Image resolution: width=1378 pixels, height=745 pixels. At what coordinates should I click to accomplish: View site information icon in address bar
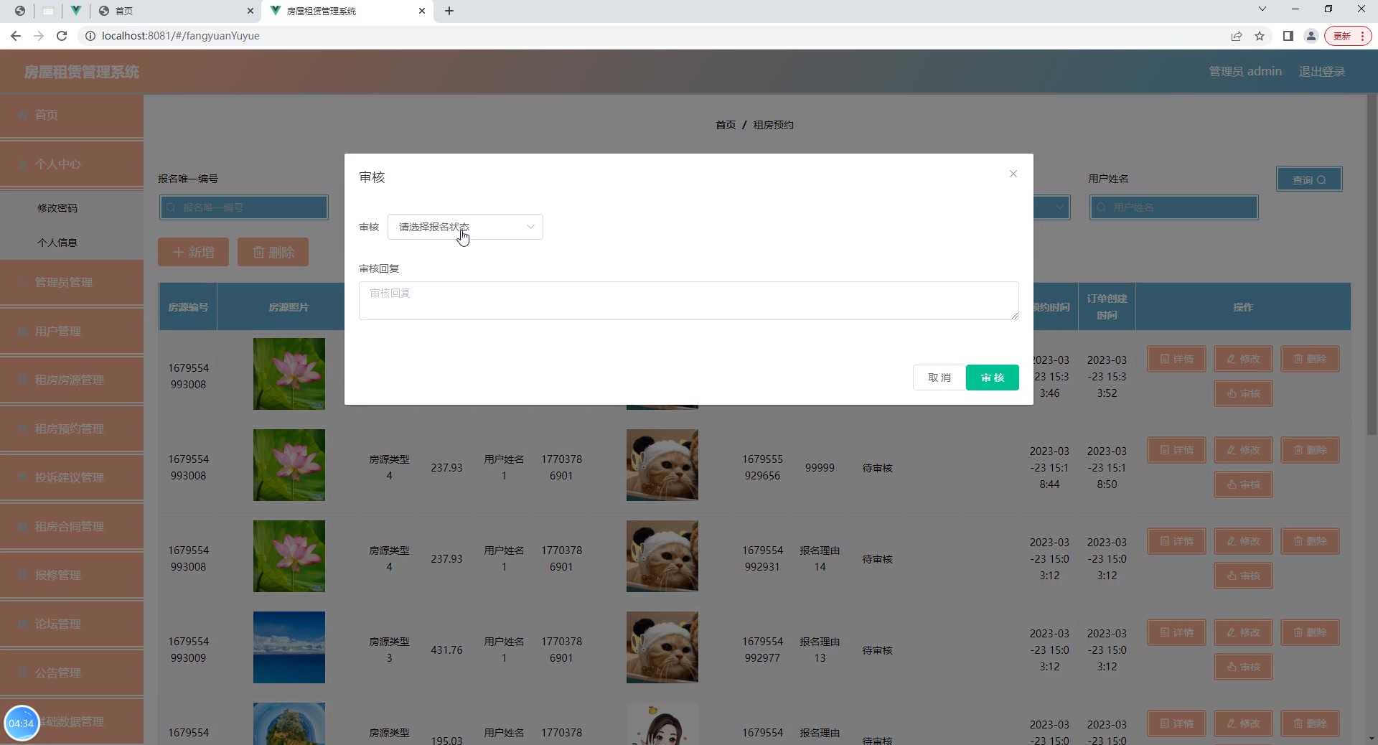click(x=90, y=36)
